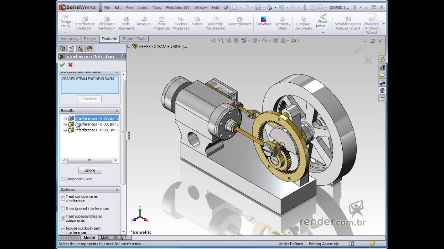Viewport: 444px width, 249px height.
Task: Expand Interference2 tree node
Action: pyautogui.click(x=65, y=124)
